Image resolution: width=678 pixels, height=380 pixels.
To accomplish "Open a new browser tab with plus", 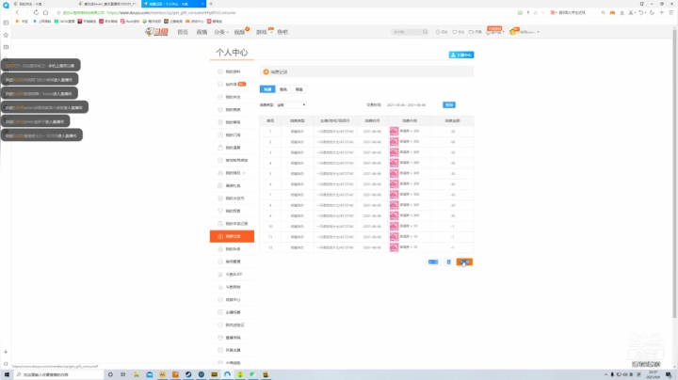I will point(211,4).
